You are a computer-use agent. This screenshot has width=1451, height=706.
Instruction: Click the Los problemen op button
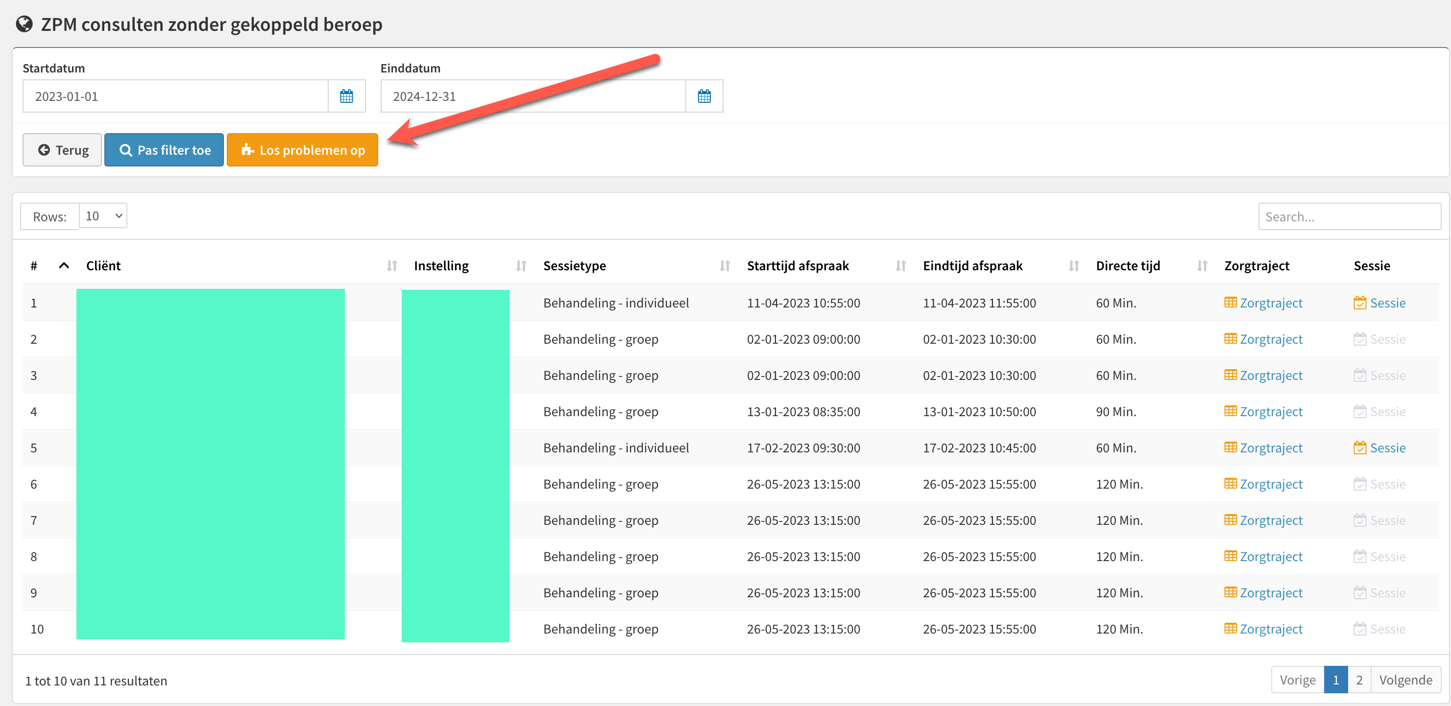click(302, 150)
